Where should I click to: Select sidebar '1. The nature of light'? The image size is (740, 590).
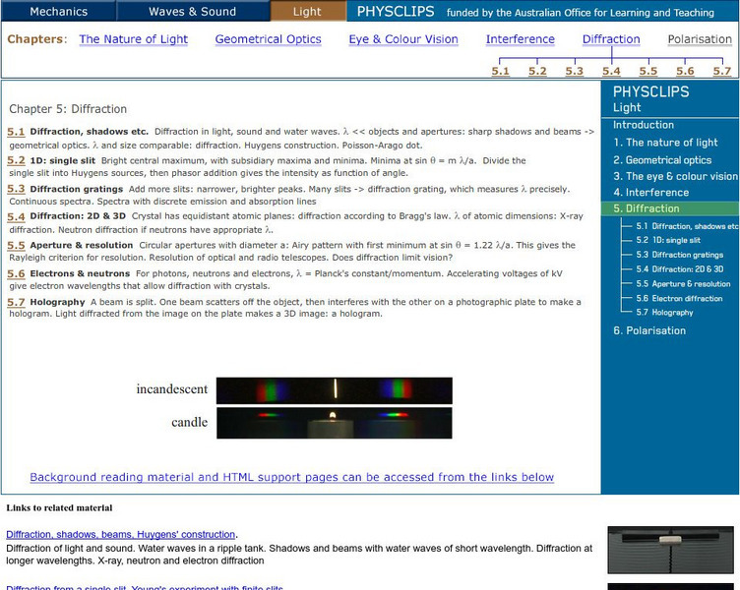(x=665, y=143)
